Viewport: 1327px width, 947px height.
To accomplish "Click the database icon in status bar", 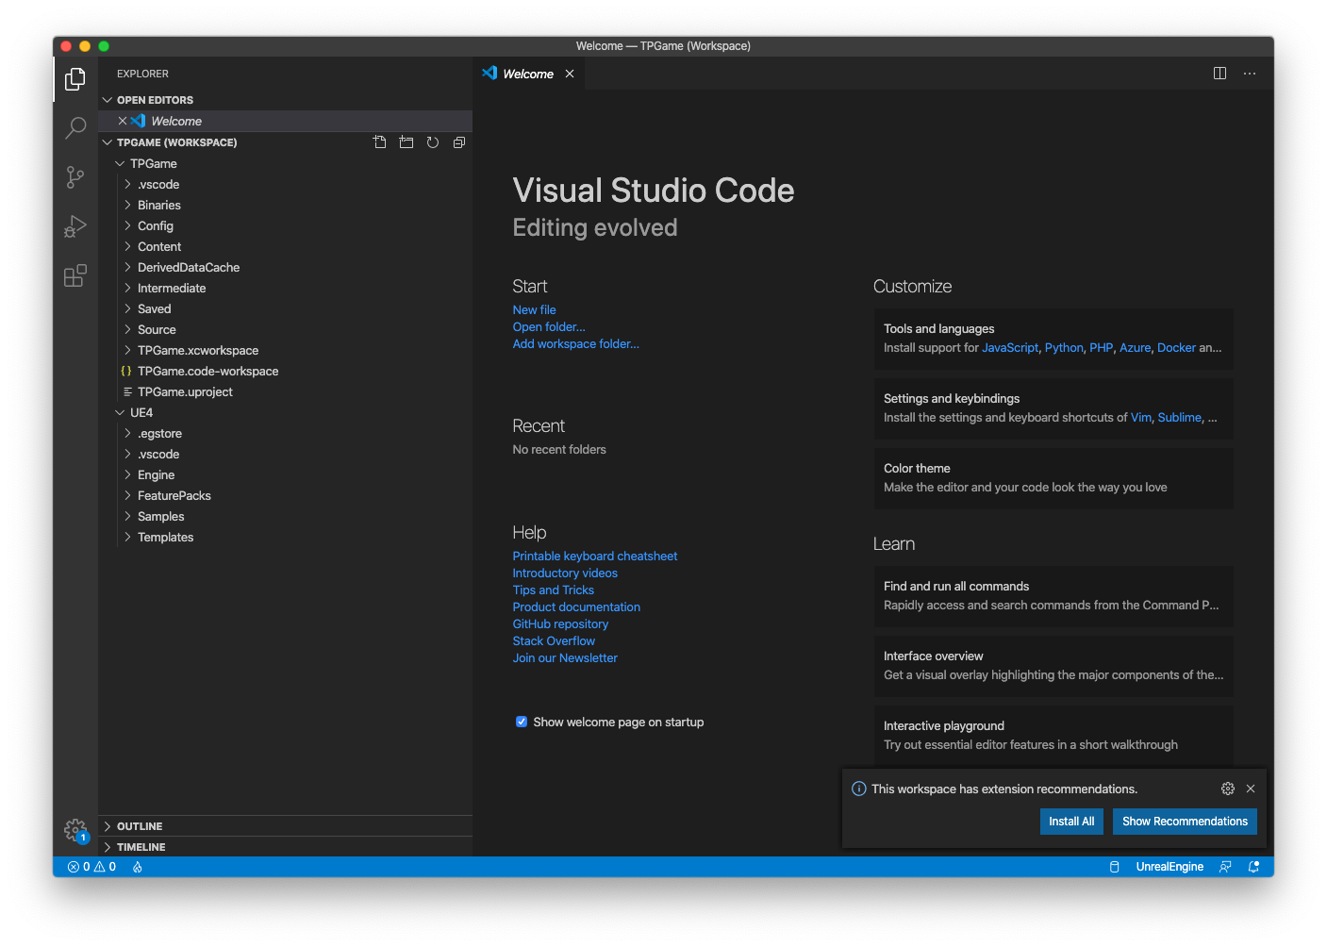I will [x=1114, y=867].
